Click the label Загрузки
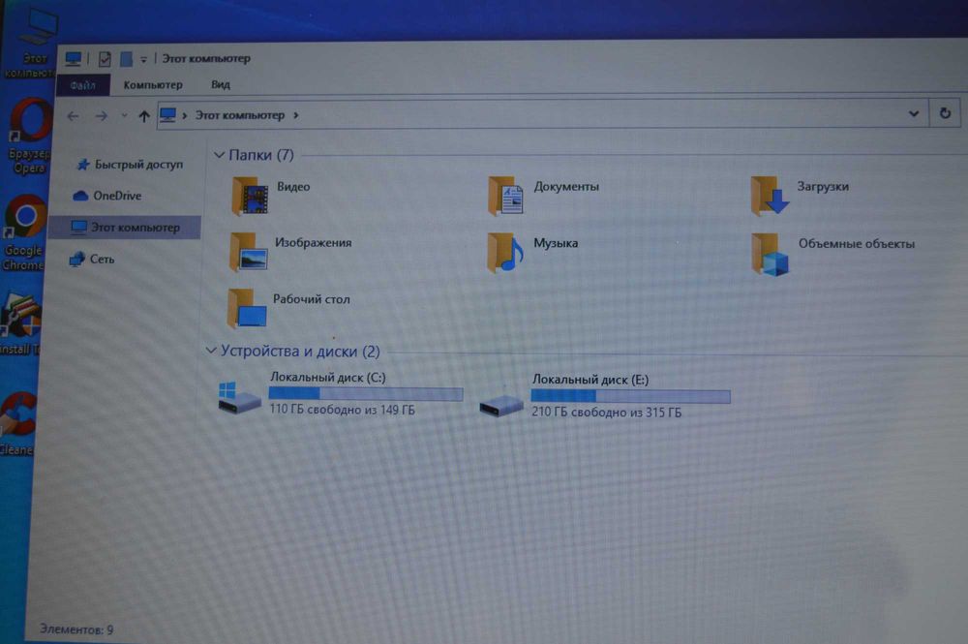Viewport: 968px width, 644px height. pyautogui.click(x=822, y=186)
